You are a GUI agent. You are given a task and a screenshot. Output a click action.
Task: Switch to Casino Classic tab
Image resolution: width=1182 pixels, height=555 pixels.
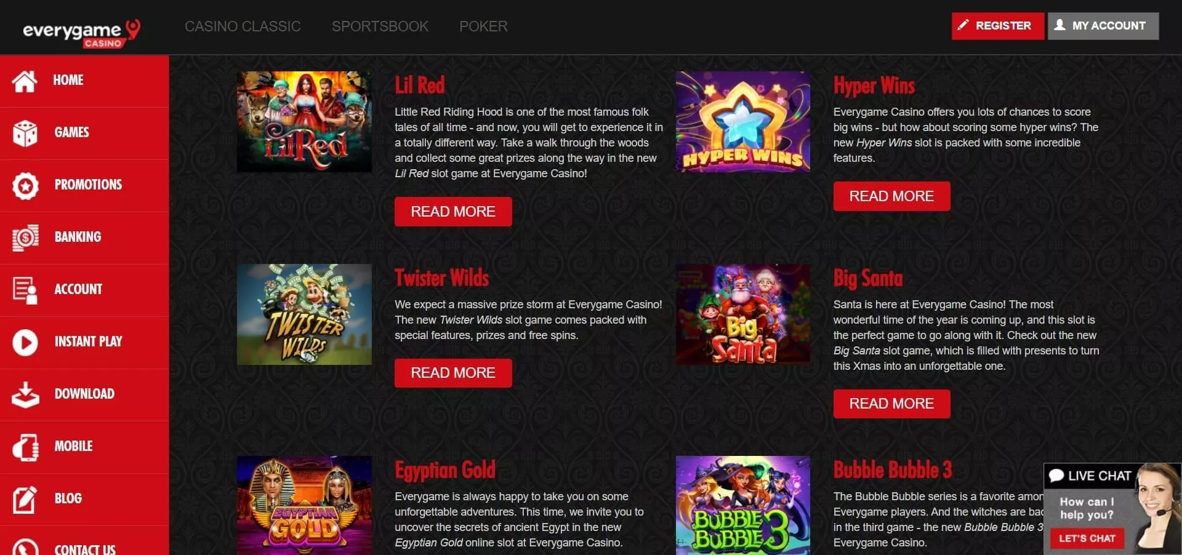[x=243, y=26]
